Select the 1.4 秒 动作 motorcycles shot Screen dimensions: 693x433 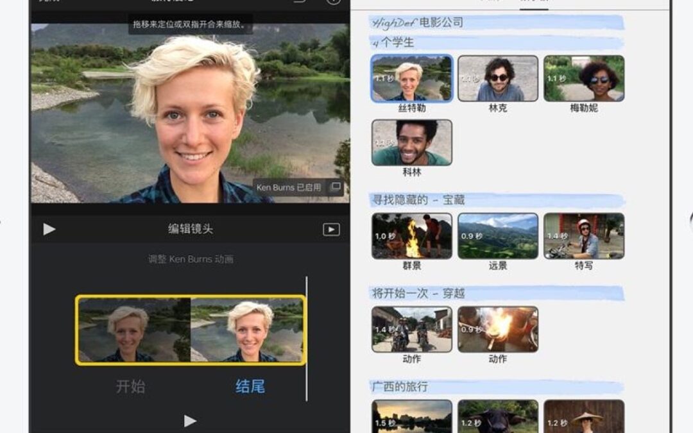tap(412, 330)
